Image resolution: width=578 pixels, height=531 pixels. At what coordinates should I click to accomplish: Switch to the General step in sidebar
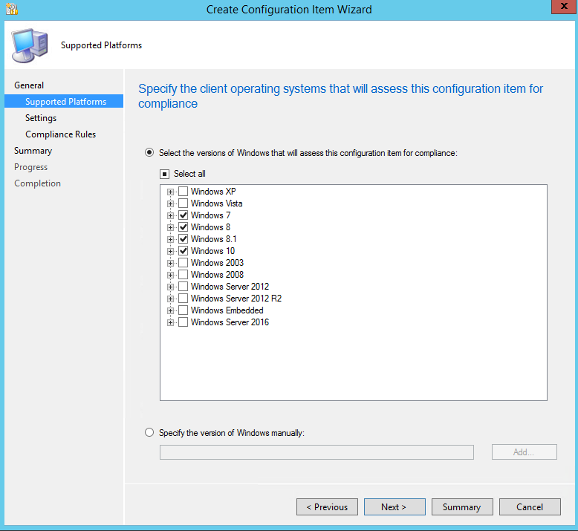pyautogui.click(x=29, y=85)
